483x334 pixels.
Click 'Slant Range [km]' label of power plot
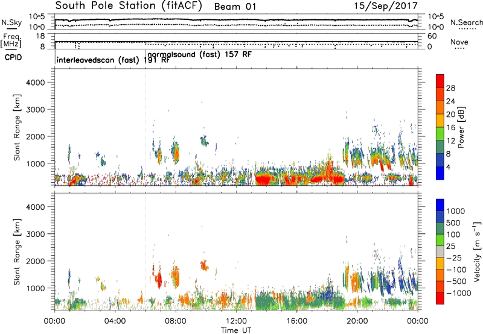[x=17, y=127]
